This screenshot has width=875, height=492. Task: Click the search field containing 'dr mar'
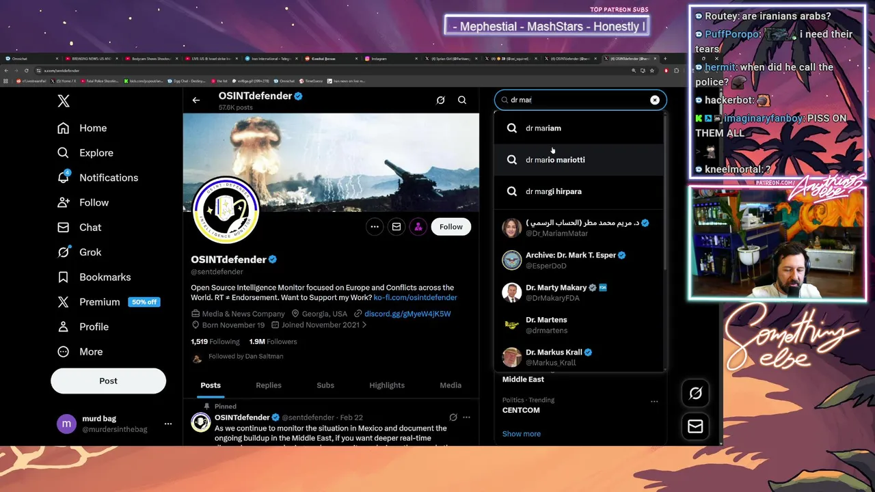(580, 100)
